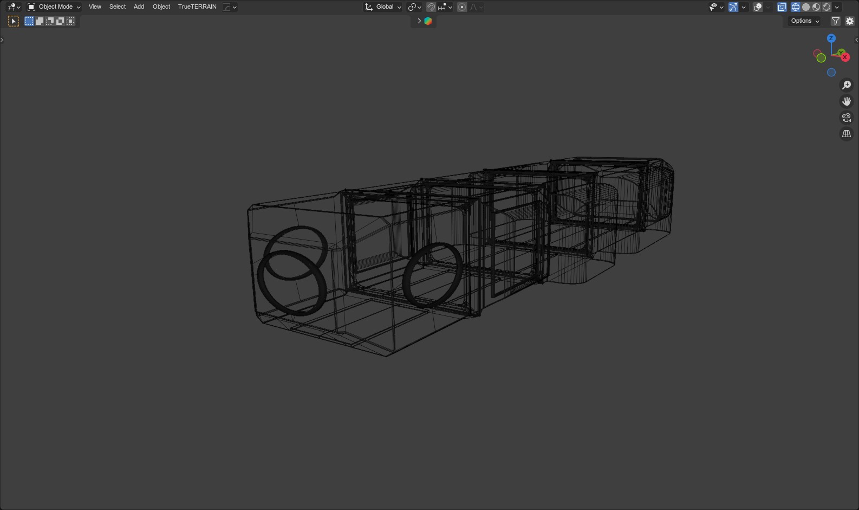Click the negative X axis circle
This screenshot has width=859, height=510.
coord(817,53)
